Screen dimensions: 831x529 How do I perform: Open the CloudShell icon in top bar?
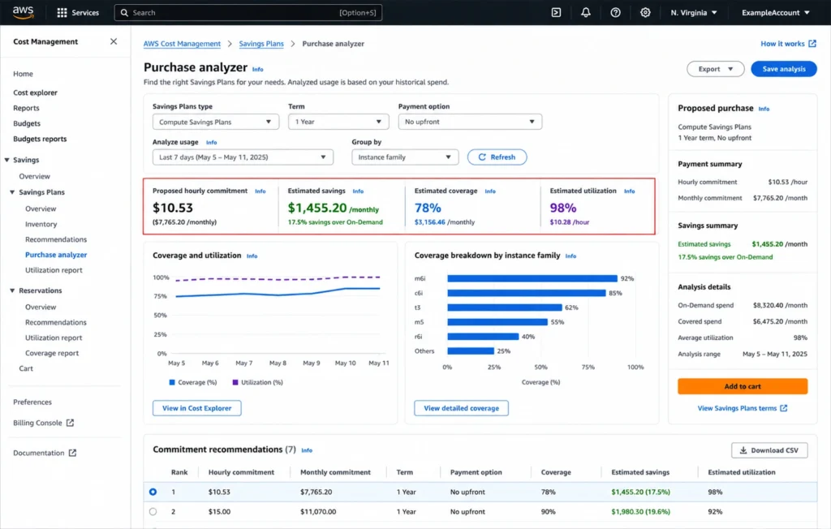click(556, 12)
